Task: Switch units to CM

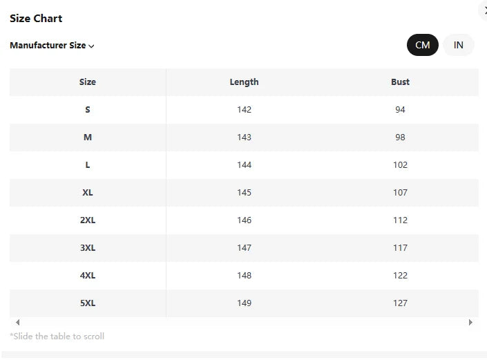Action: click(423, 45)
